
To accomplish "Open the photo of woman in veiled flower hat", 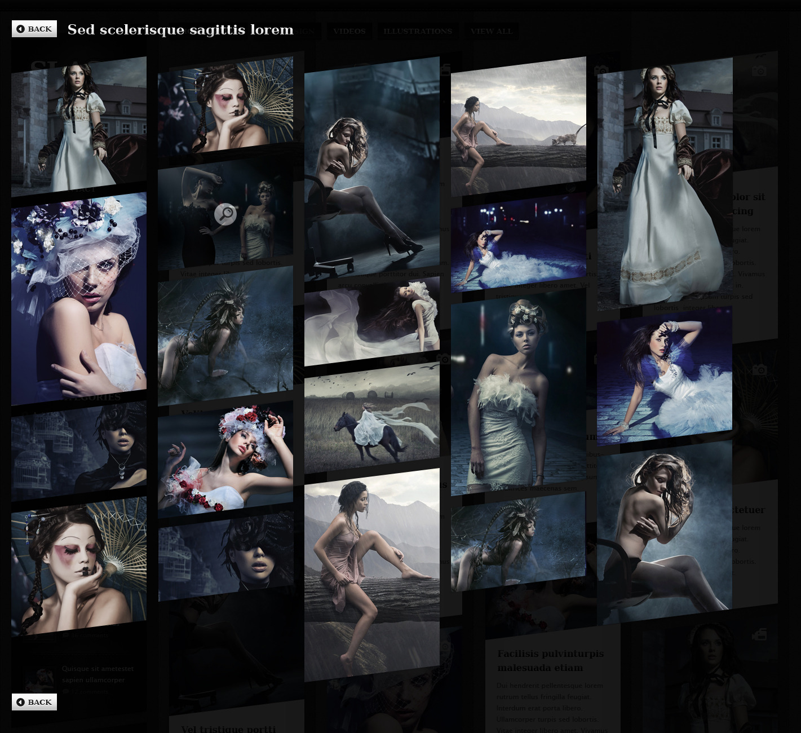I will click(79, 299).
